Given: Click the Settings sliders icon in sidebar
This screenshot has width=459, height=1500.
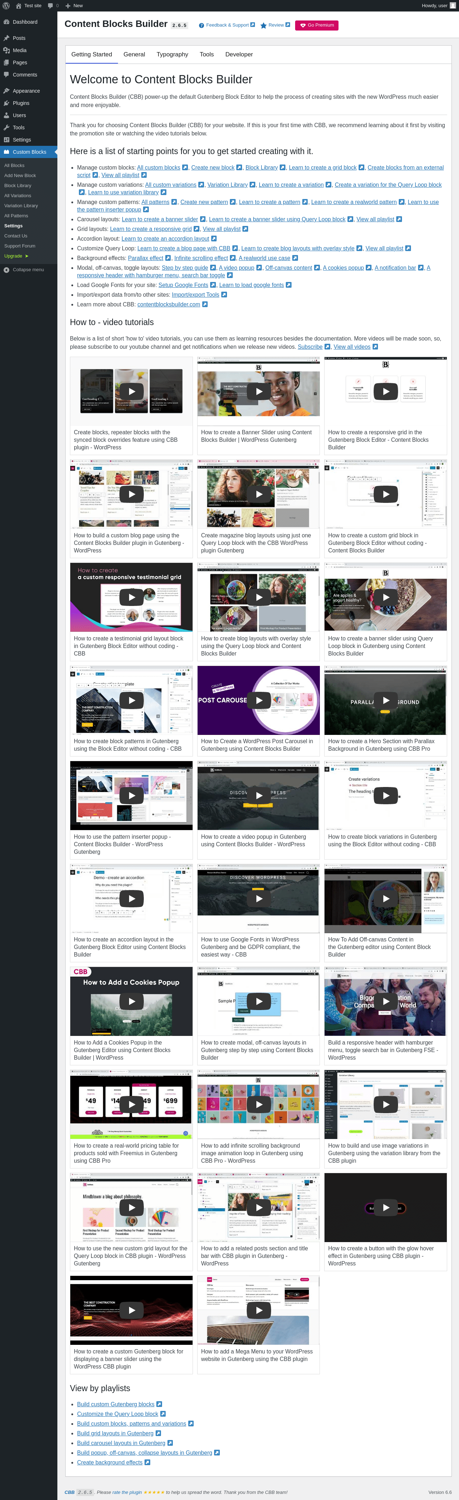Looking at the screenshot, I should pos(6,140).
